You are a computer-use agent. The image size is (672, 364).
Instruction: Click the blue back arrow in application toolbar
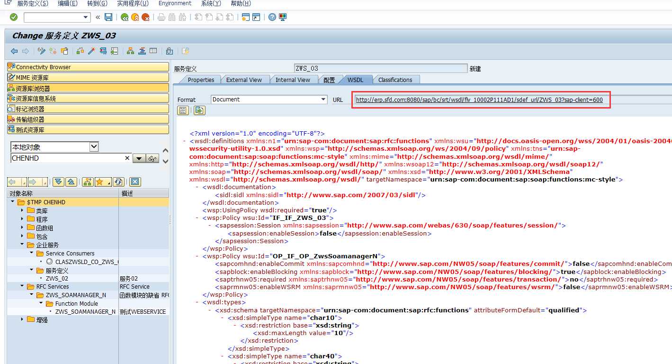(x=14, y=51)
